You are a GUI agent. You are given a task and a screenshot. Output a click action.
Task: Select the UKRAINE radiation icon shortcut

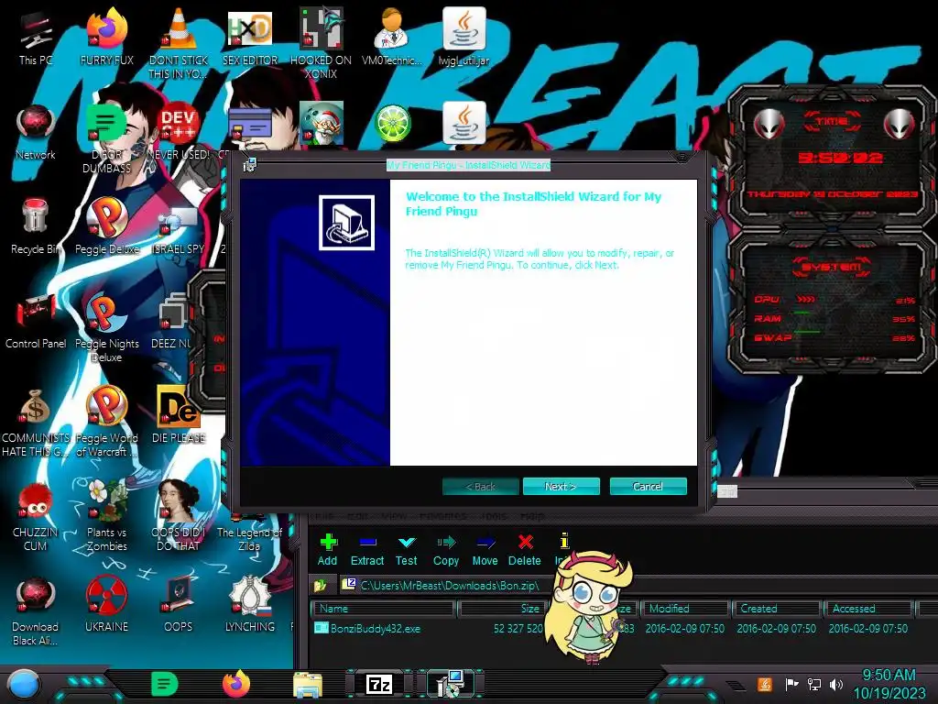point(106,604)
